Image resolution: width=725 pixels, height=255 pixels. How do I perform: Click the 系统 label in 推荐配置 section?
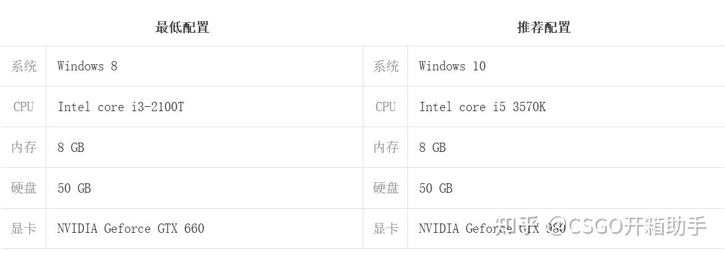386,66
